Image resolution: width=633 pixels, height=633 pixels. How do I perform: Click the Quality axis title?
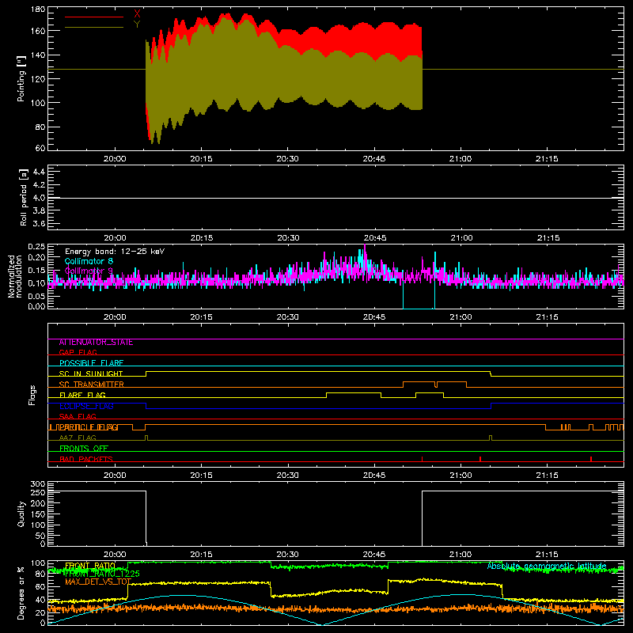(21, 514)
